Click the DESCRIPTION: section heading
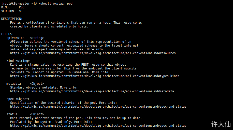The width and height of the screenshot is (233, 130). click(12, 19)
